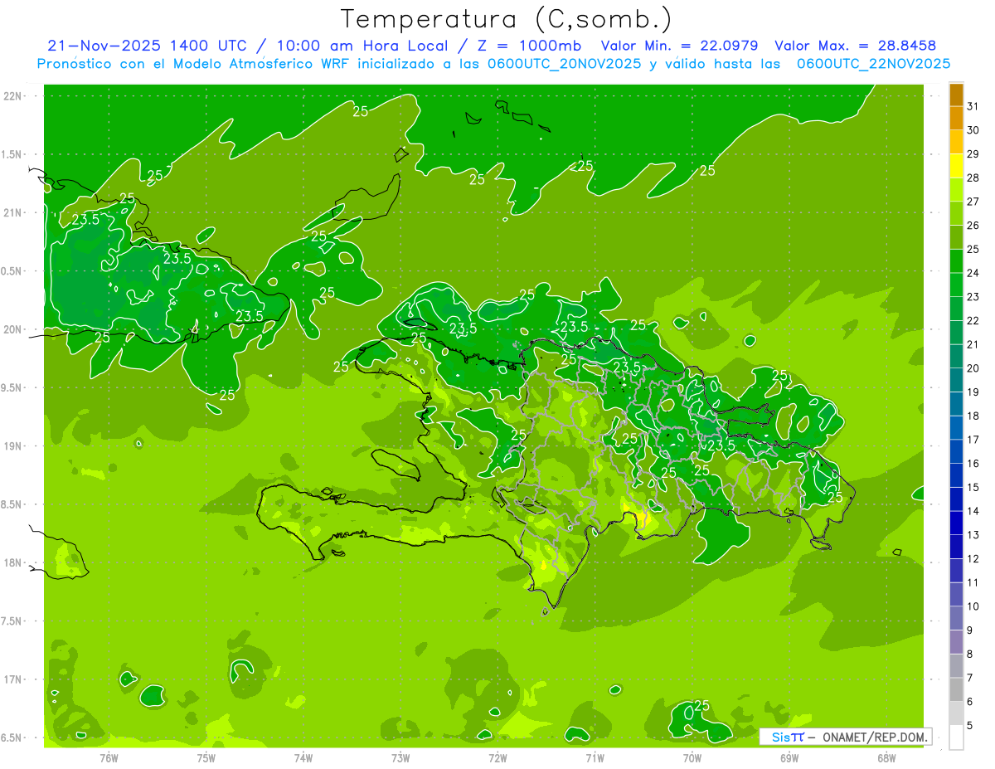This screenshot has width=995, height=769.
Task: Click color scale value 9
Action: [x=970, y=630]
